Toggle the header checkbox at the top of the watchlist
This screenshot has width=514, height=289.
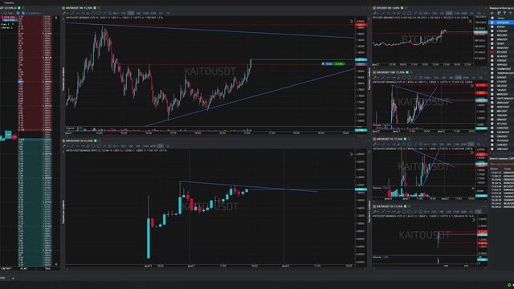coord(492,18)
